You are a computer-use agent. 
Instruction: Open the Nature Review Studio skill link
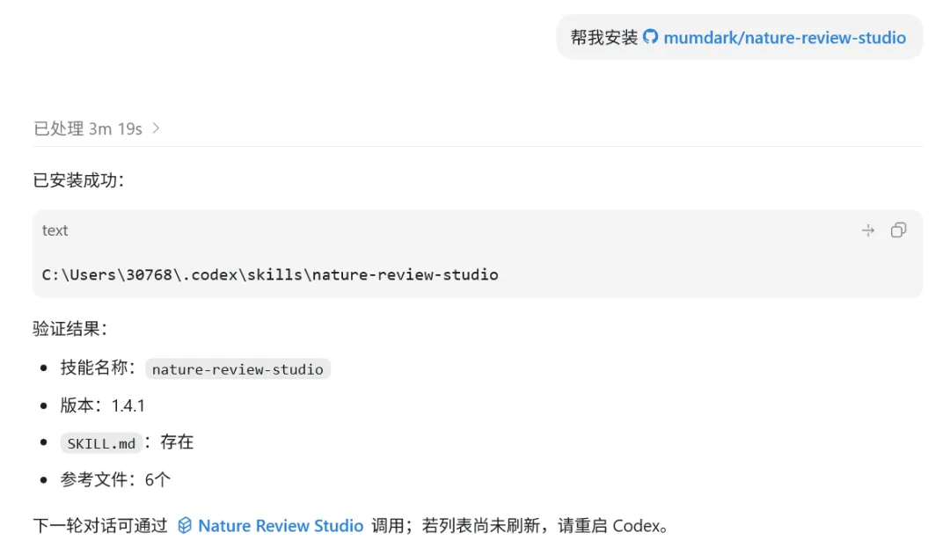pyautogui.click(x=281, y=525)
